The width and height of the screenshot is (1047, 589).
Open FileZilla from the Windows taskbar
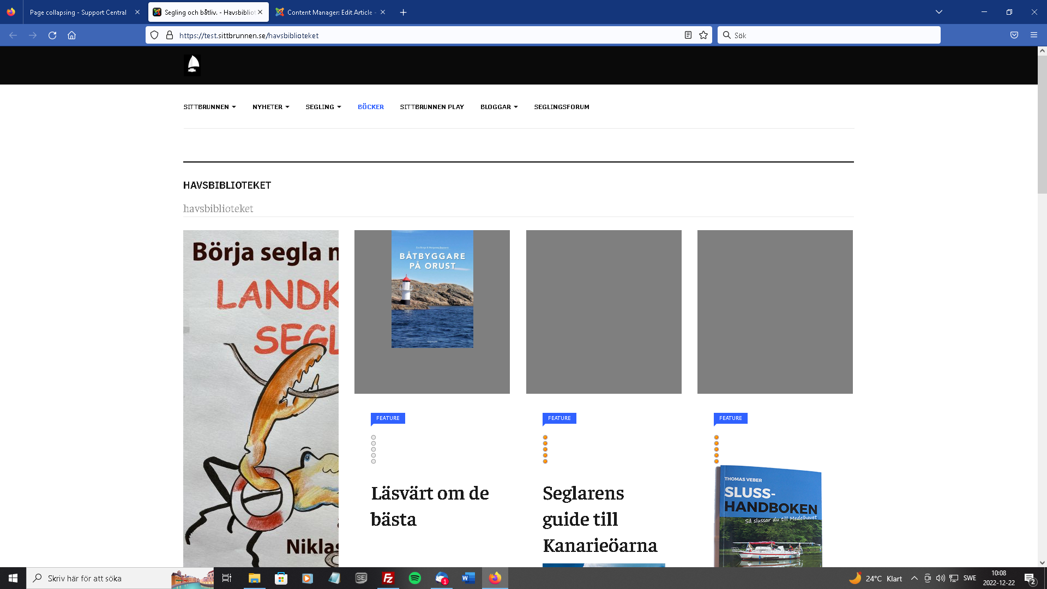coord(388,578)
